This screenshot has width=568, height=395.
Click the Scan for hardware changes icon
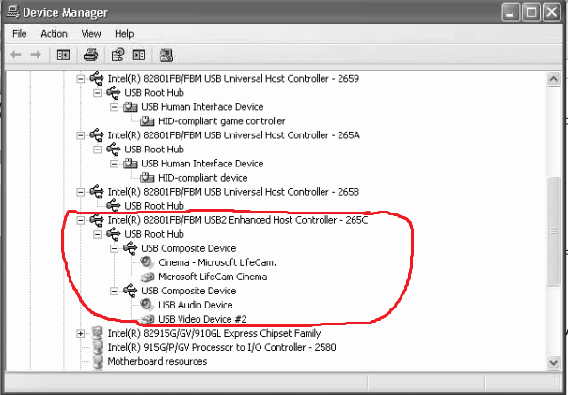pyautogui.click(x=166, y=55)
